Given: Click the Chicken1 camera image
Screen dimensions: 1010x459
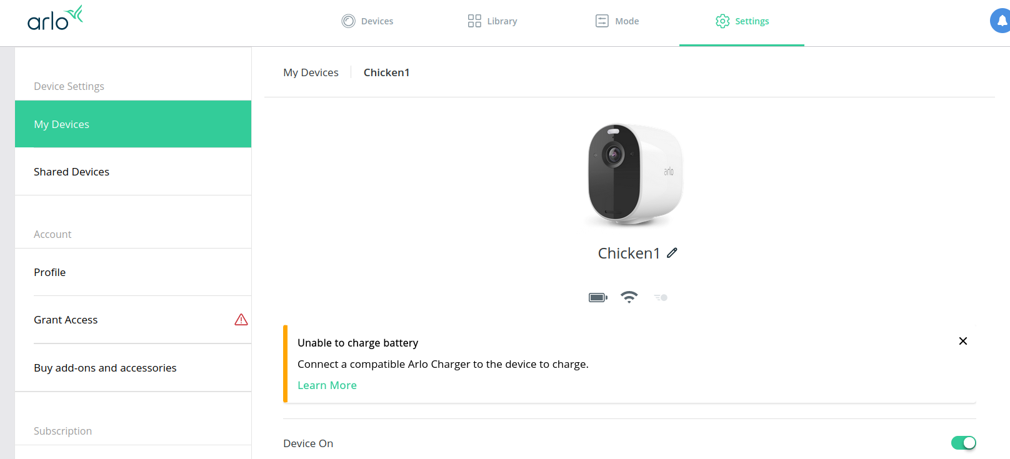Looking at the screenshot, I should (634, 174).
